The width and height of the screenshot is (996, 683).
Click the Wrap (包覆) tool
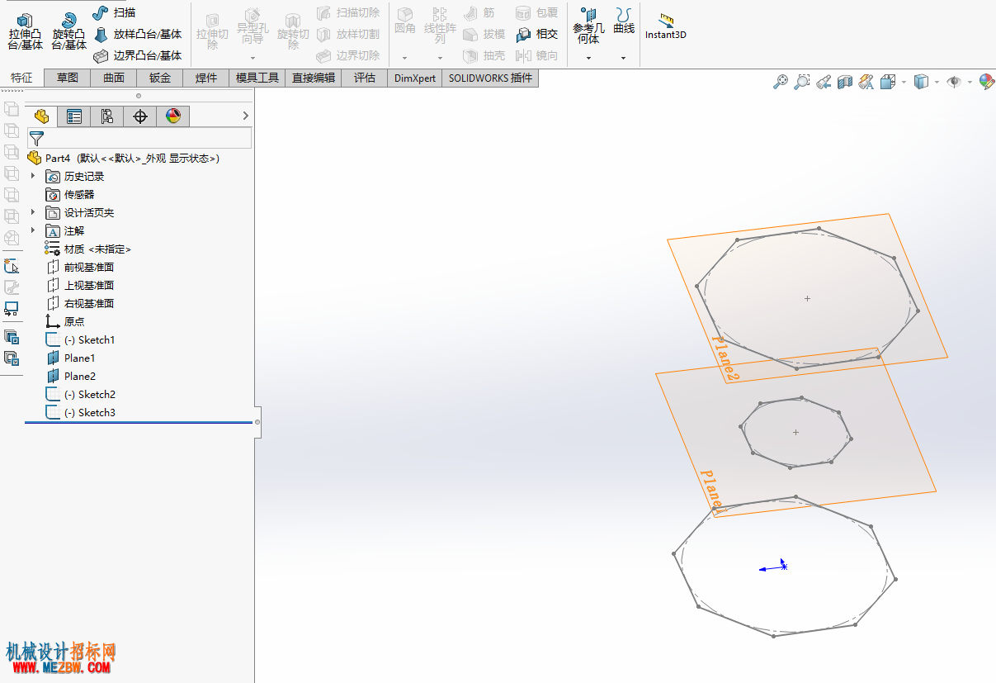coord(536,13)
